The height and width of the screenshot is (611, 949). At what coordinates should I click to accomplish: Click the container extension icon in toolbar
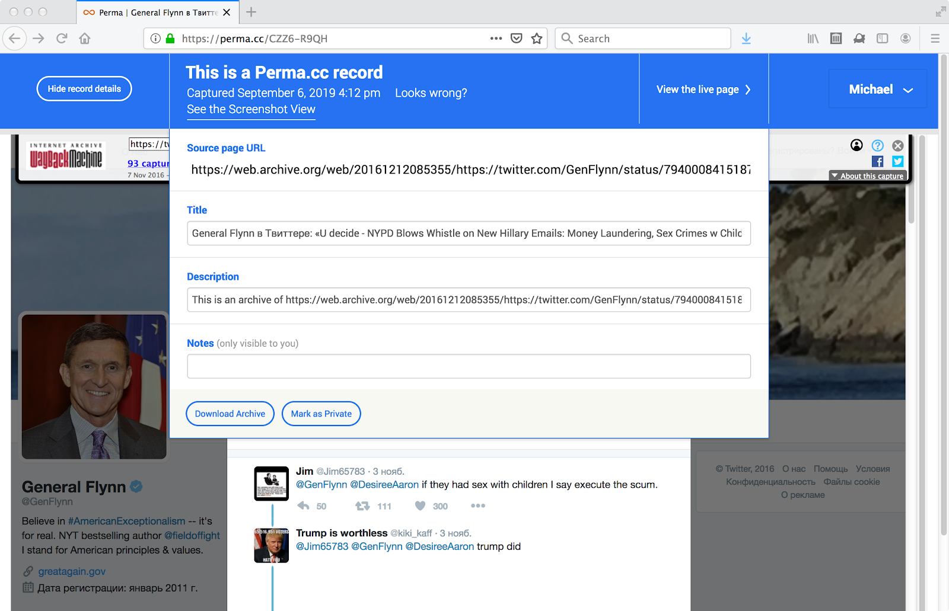coord(836,39)
